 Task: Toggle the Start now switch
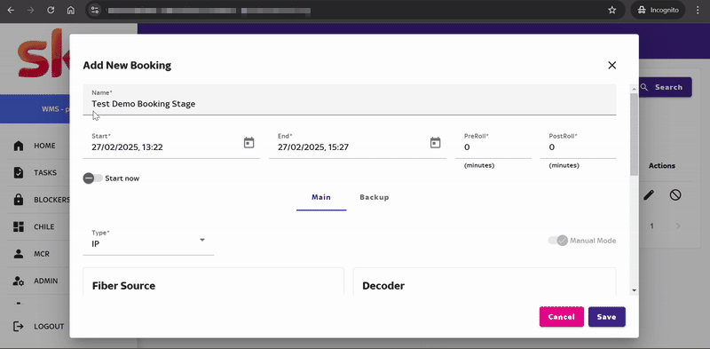pos(93,178)
